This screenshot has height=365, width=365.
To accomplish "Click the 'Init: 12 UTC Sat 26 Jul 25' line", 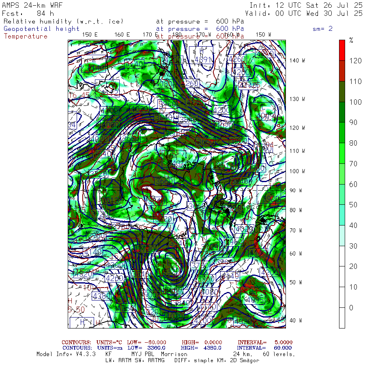I will click(x=306, y=5).
